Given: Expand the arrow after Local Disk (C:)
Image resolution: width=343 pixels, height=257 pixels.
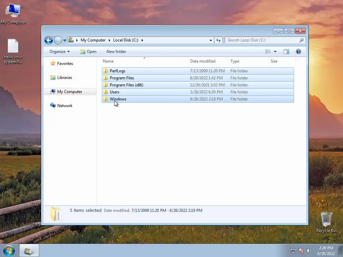Looking at the screenshot, I should click(142, 40).
